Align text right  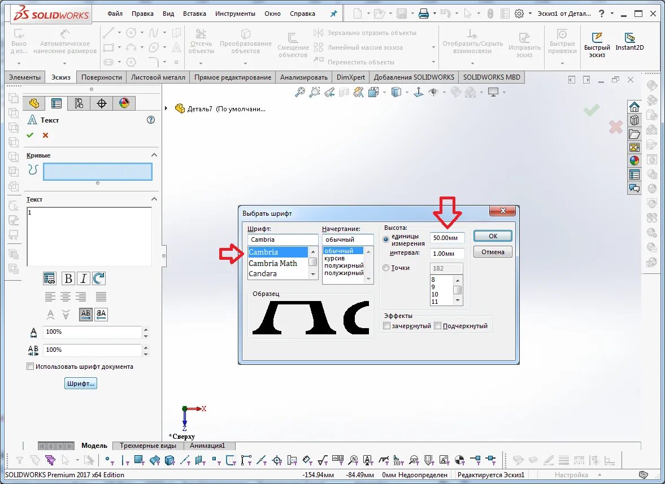(81, 296)
